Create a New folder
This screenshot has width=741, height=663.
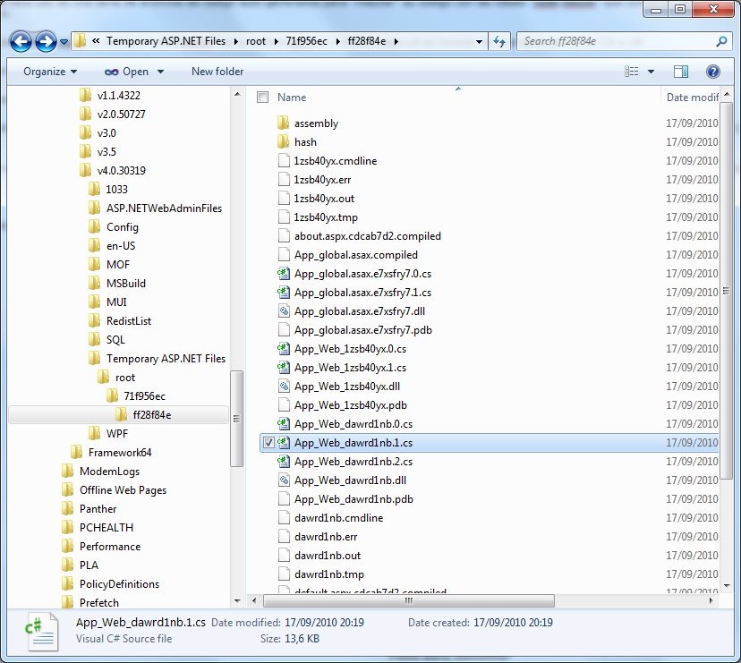[217, 72]
